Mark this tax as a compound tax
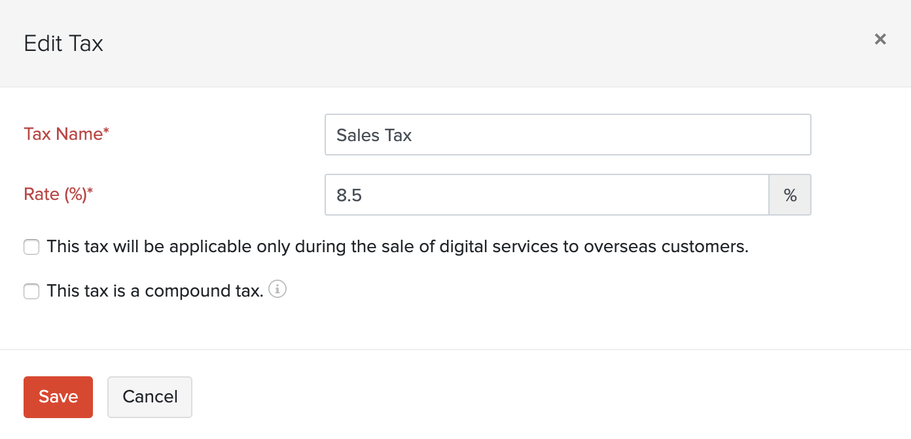Image resolution: width=911 pixels, height=439 pixels. coord(31,291)
